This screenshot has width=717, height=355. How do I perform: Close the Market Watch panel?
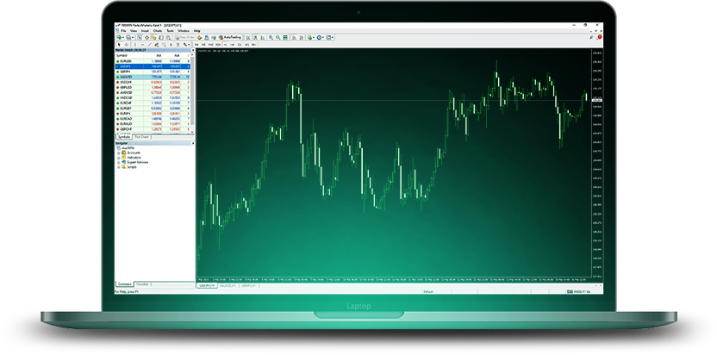coord(192,50)
